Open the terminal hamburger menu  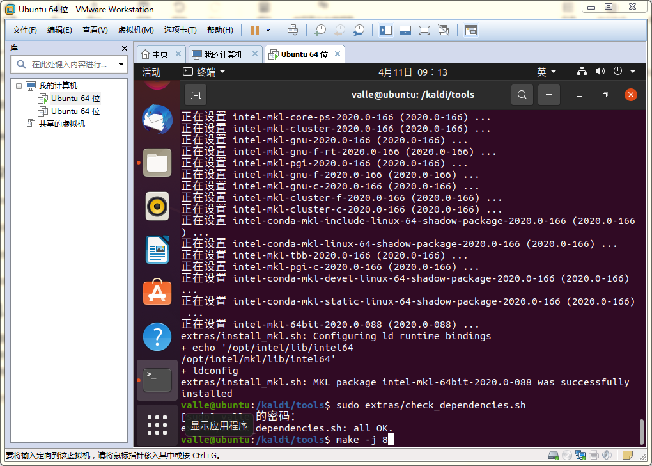point(549,95)
